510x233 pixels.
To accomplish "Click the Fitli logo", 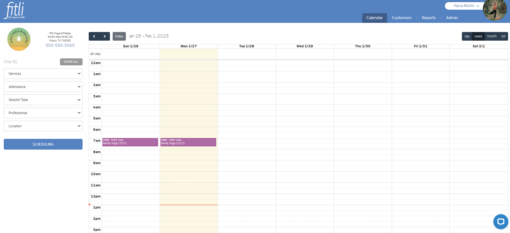I will click(15, 10).
